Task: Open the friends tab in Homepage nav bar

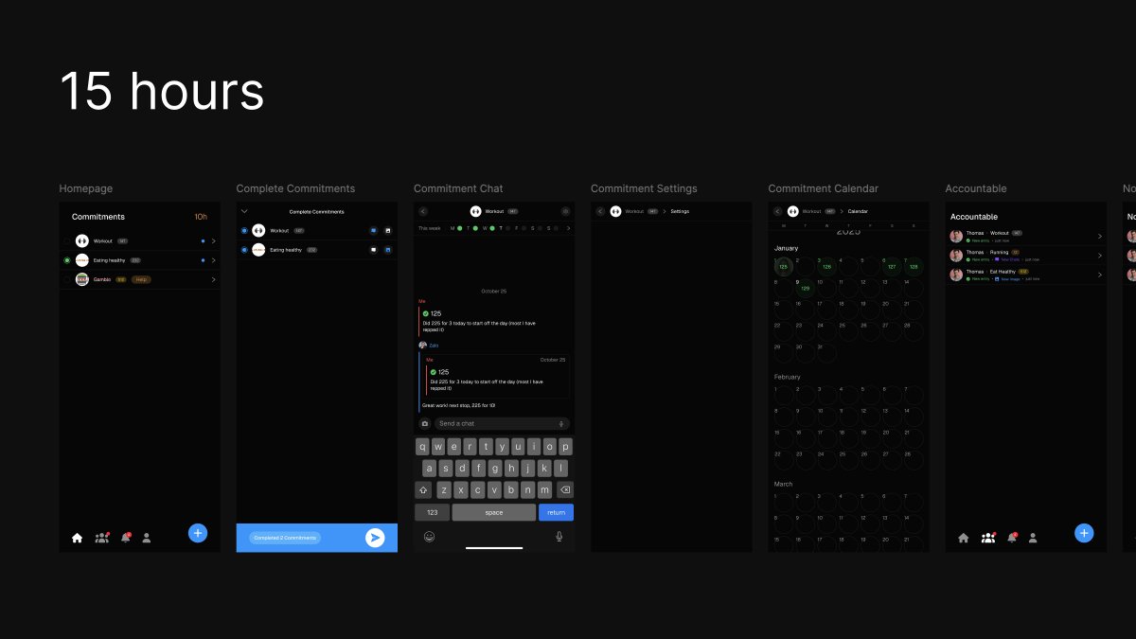Action: coord(101,538)
